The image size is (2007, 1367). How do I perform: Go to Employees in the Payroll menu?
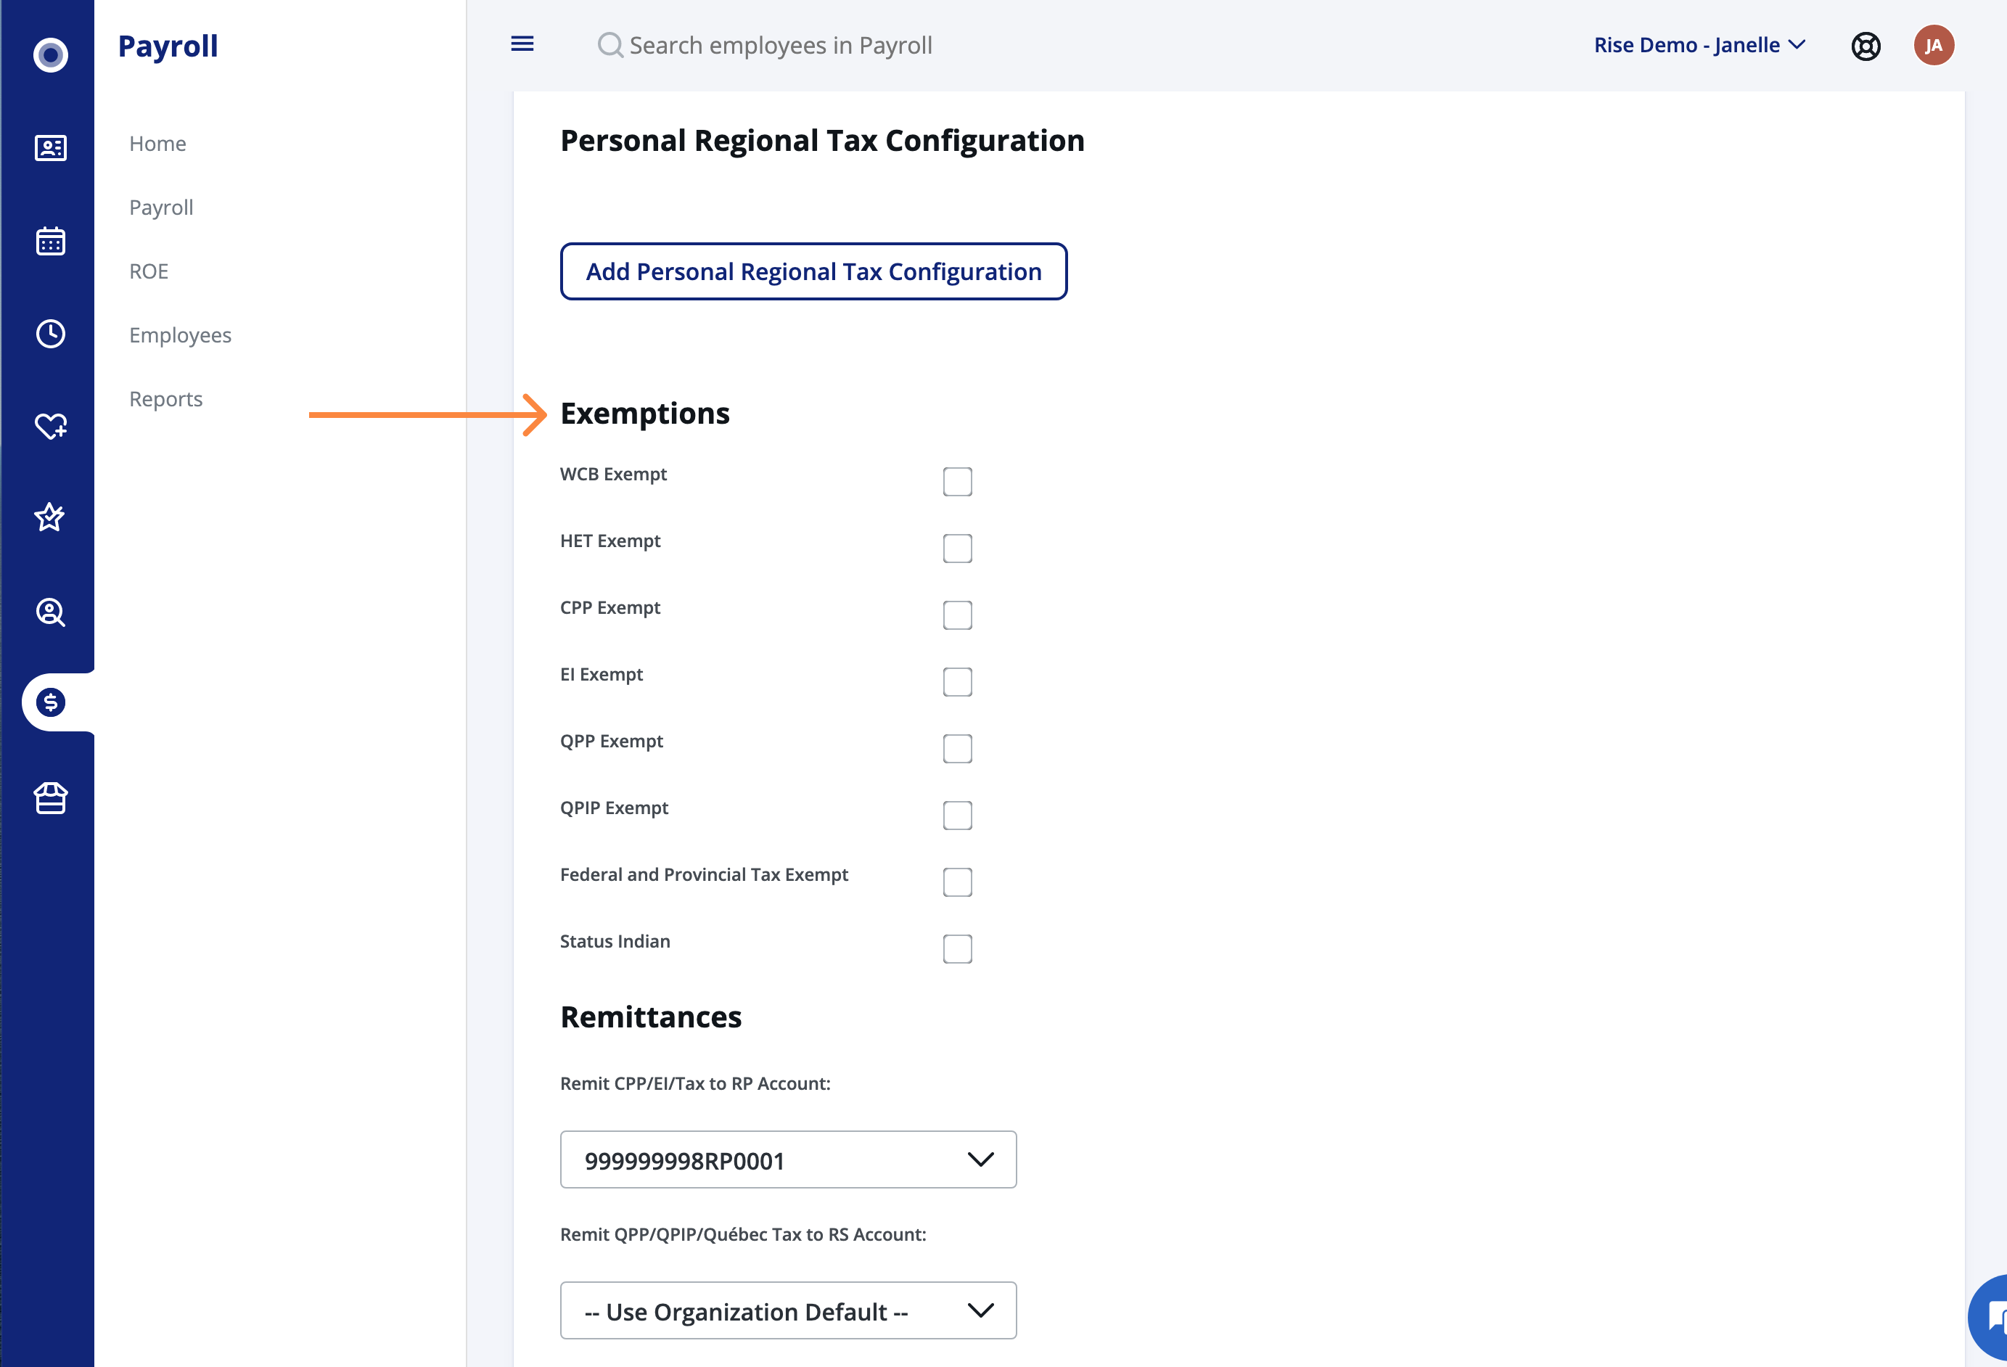[x=181, y=335]
